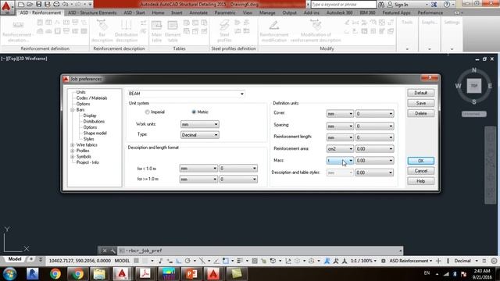Screen dimensions: 500x281
Task: Confirm the dialog with OK
Action: click(x=420, y=161)
